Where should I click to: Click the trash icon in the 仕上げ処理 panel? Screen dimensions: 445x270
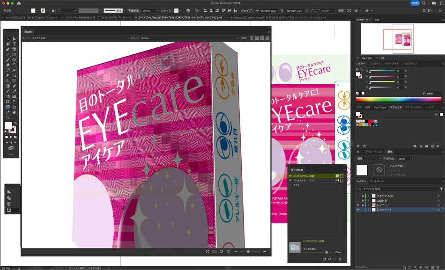[340, 259]
